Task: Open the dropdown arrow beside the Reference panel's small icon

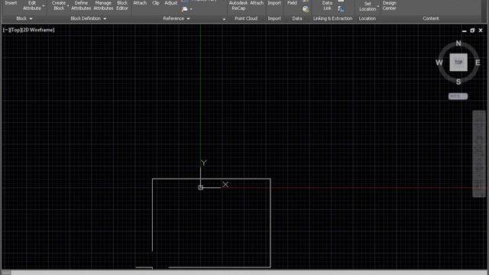Action: tap(191, 9)
